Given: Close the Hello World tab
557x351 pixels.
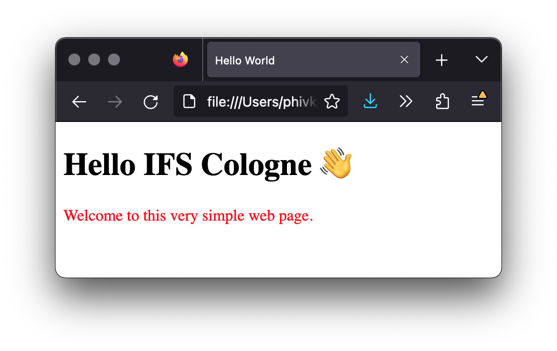Looking at the screenshot, I should point(404,59).
